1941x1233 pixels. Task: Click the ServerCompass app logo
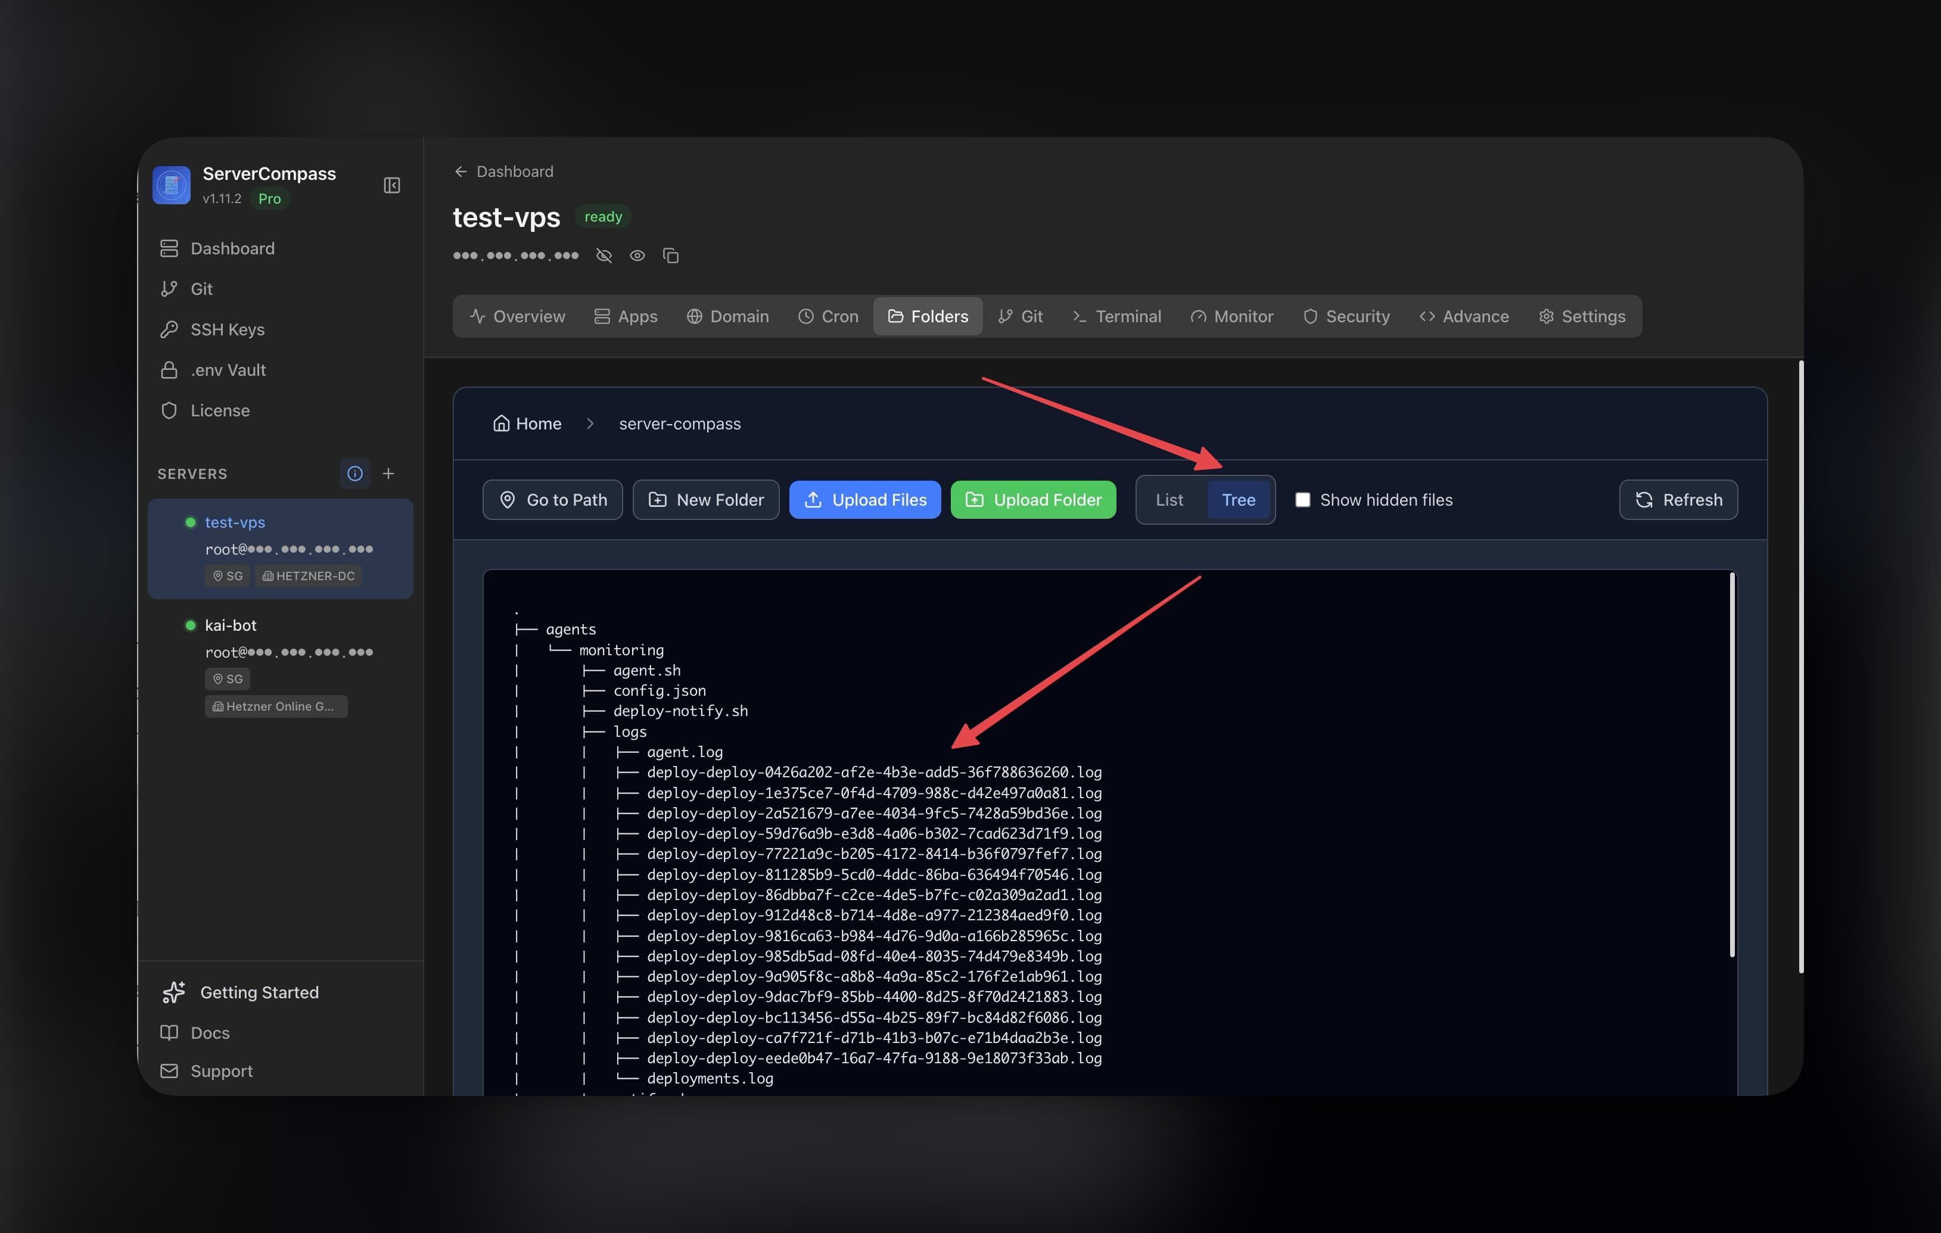coord(172,185)
